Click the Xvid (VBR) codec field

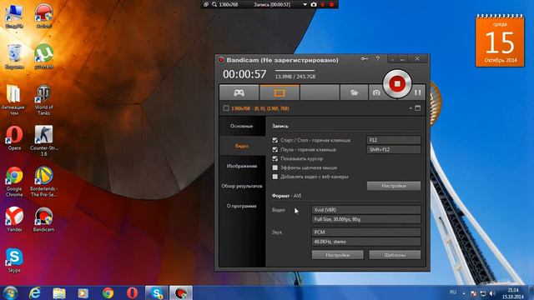click(x=366, y=210)
